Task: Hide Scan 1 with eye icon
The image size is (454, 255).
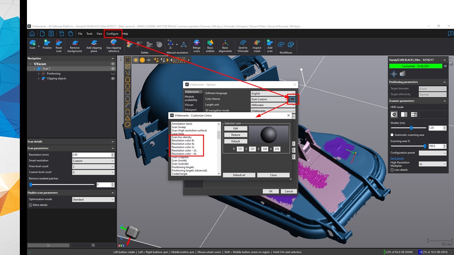Action: (113, 69)
